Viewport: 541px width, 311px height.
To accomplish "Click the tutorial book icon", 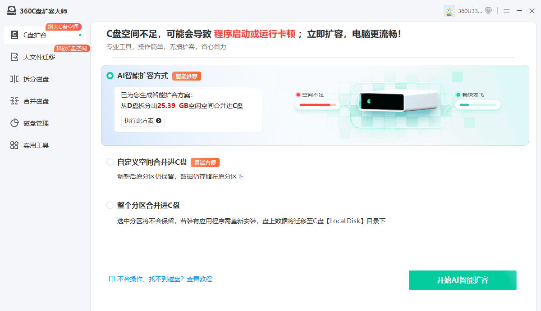I will [112, 279].
